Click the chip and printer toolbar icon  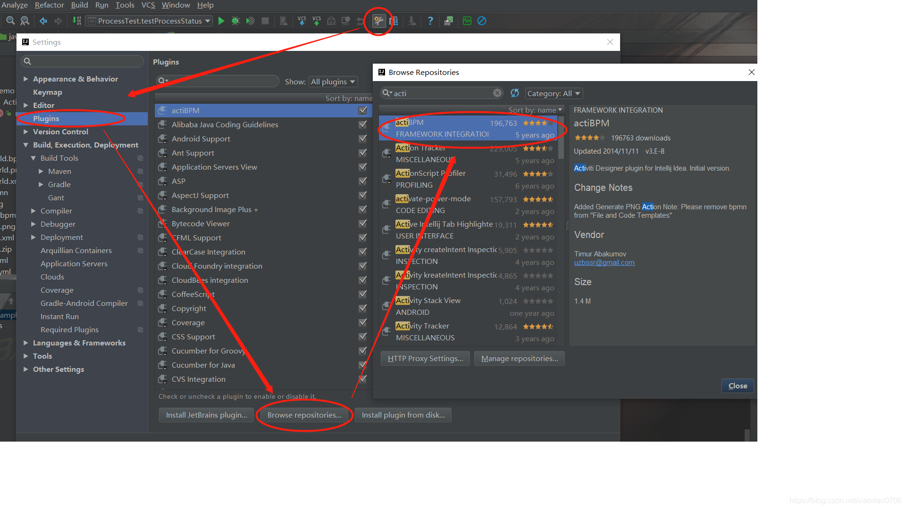pos(449,21)
